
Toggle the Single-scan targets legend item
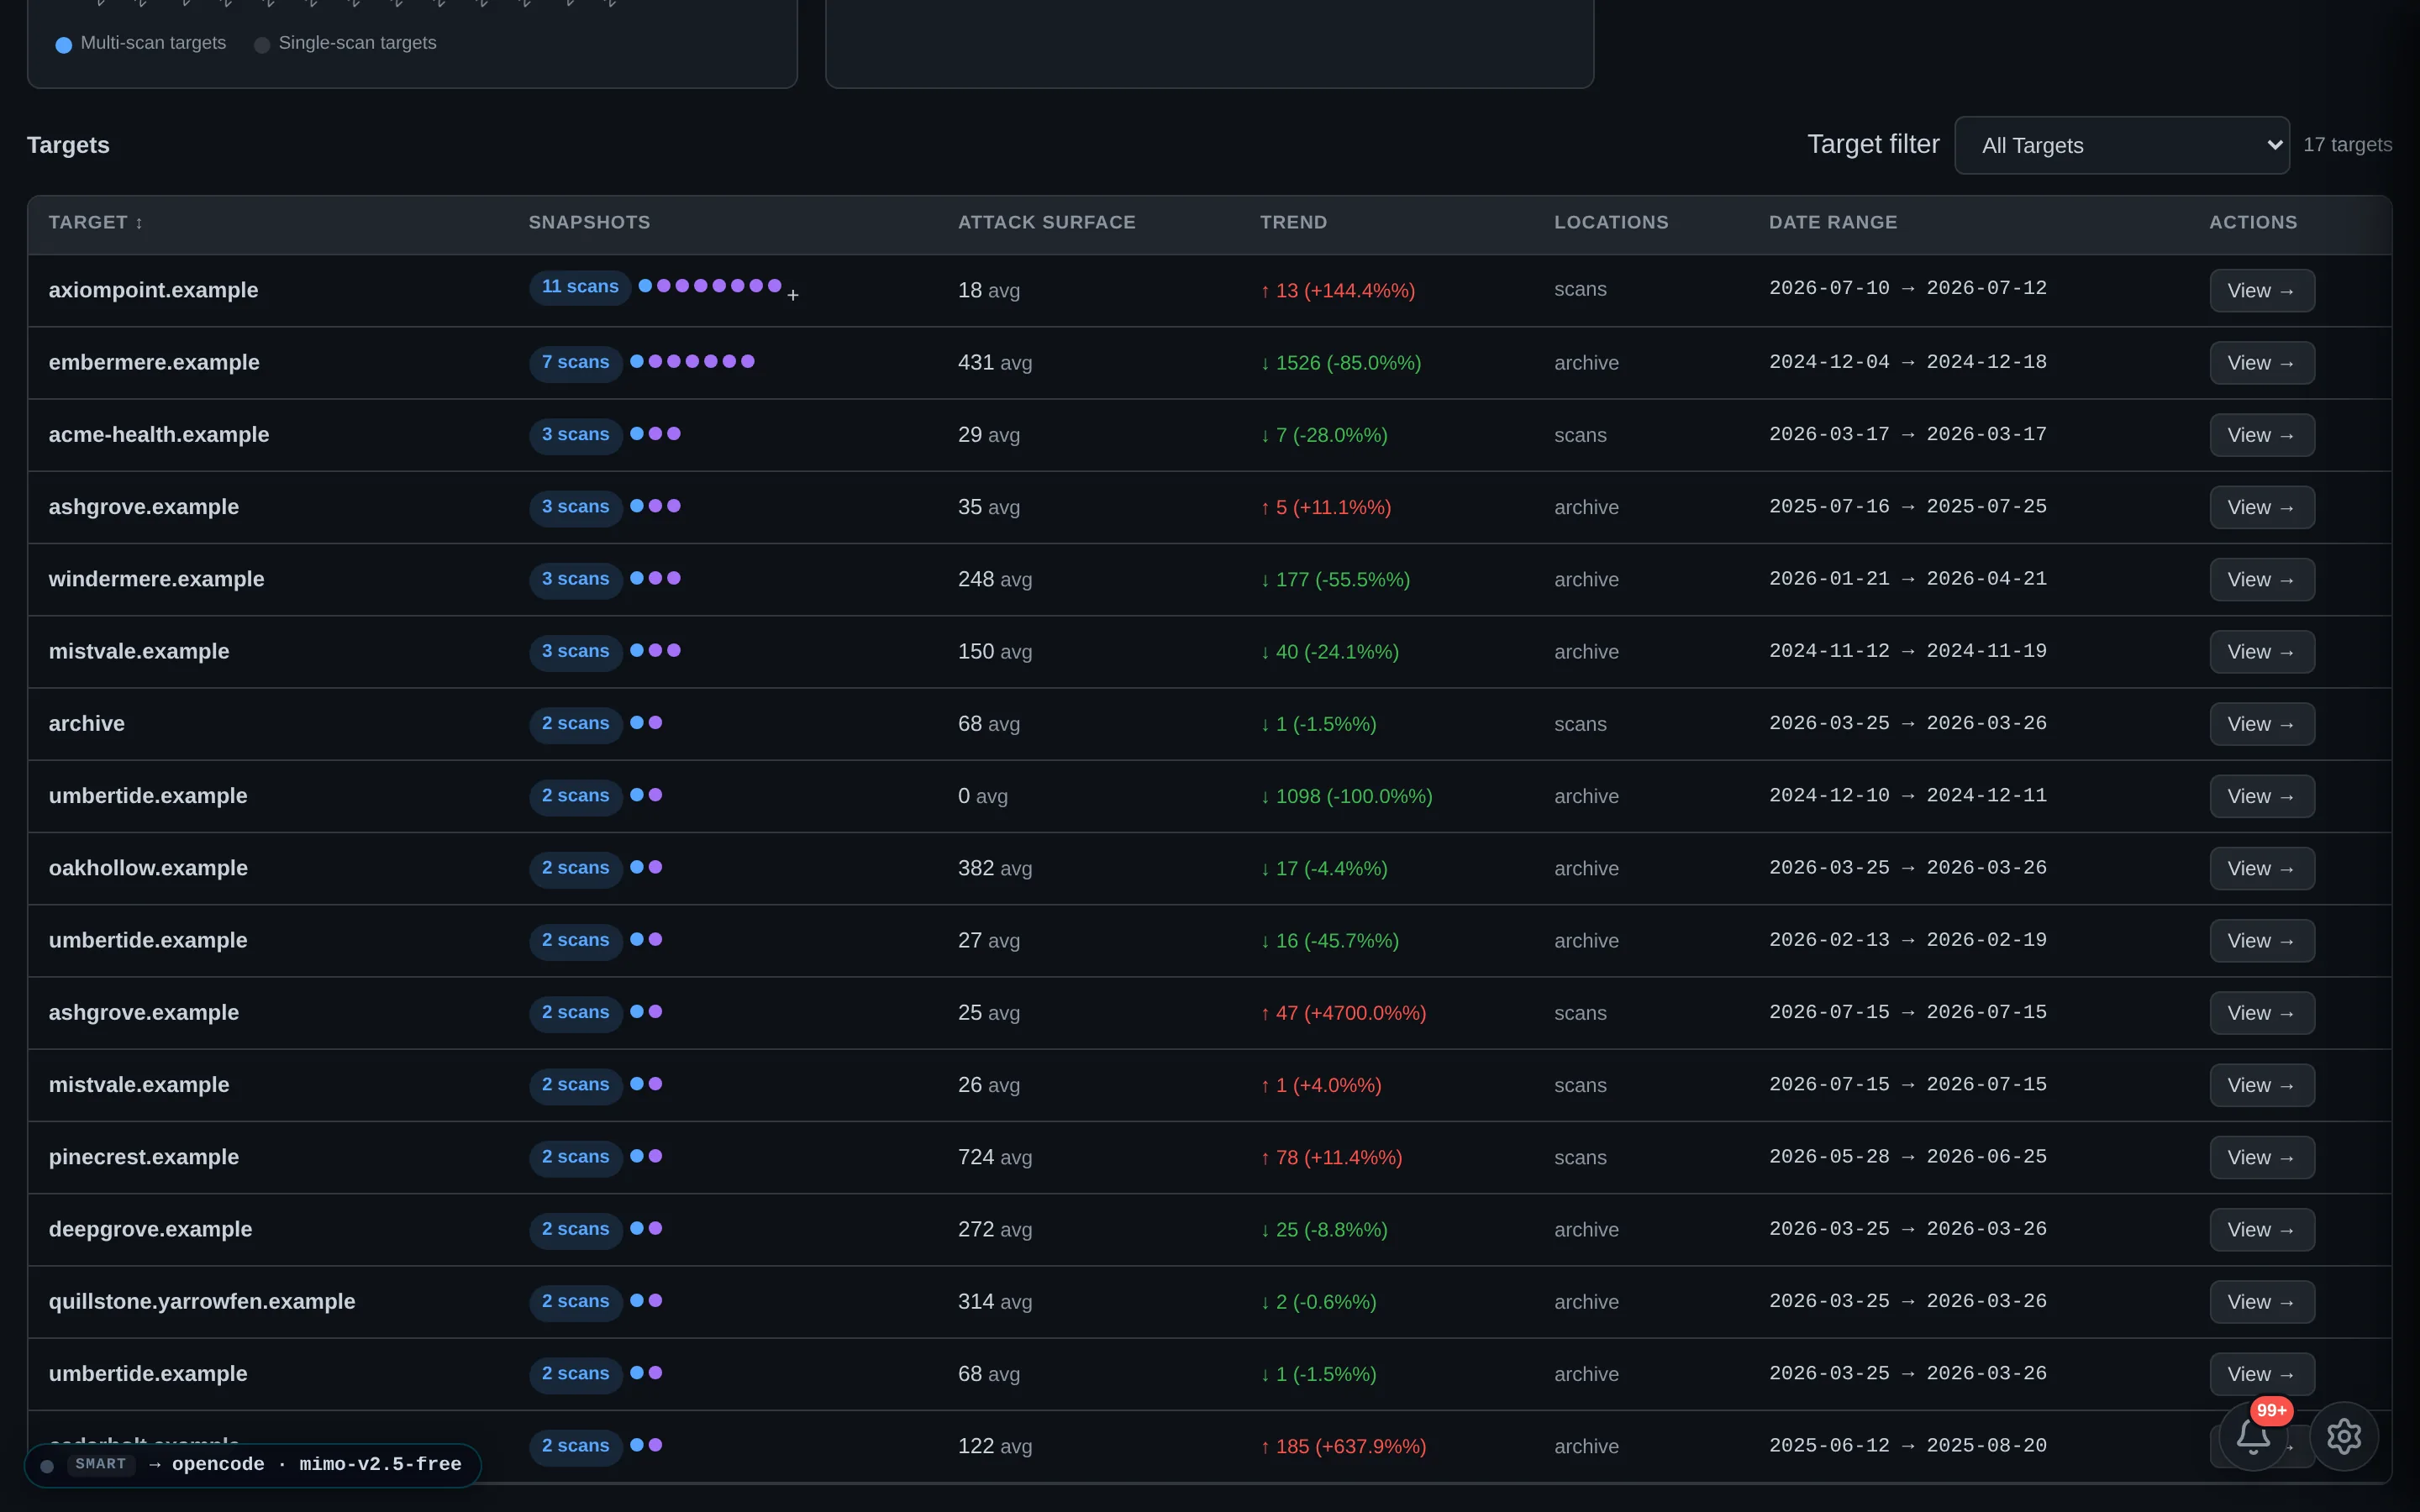click(x=346, y=43)
